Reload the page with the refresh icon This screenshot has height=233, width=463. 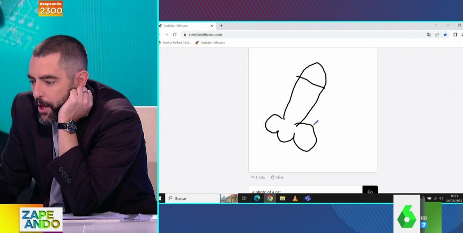(x=175, y=35)
